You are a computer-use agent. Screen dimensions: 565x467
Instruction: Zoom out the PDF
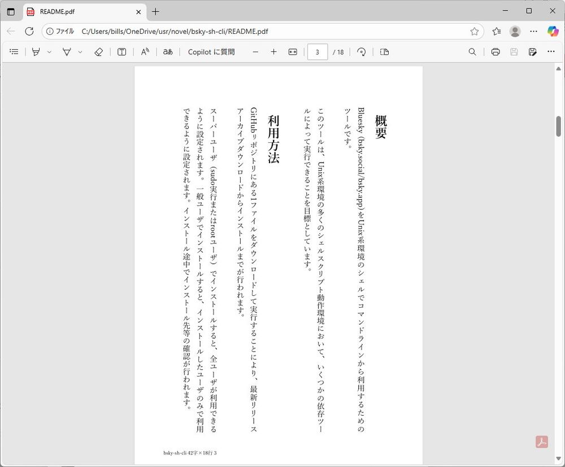255,52
